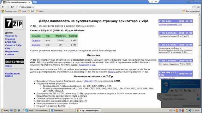Bookmark page with the star icon
Screen dimensions: 202x113
(x=193, y=7)
